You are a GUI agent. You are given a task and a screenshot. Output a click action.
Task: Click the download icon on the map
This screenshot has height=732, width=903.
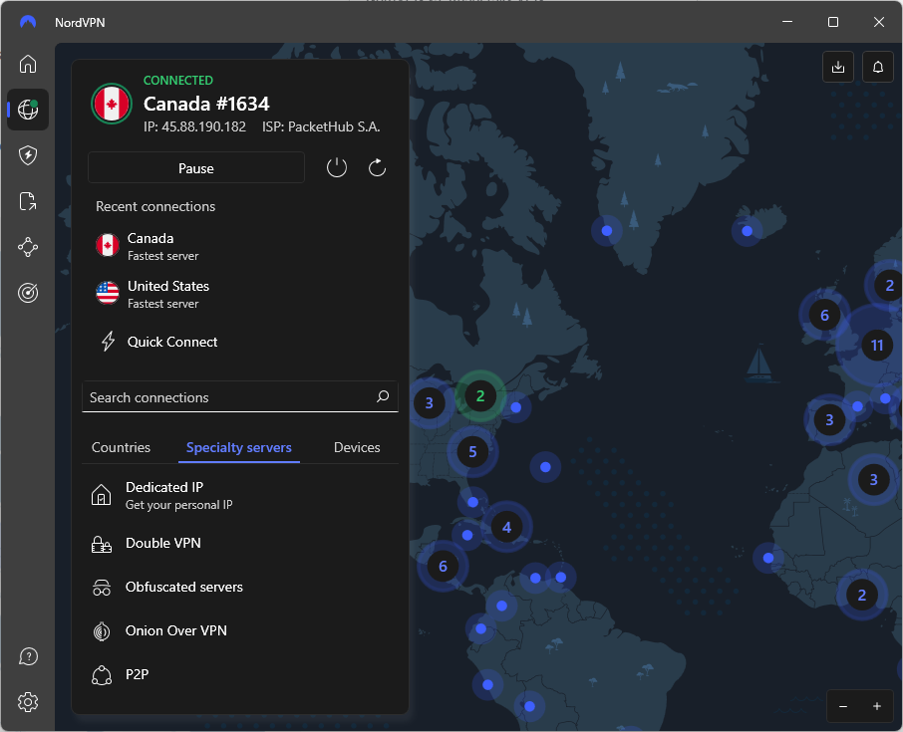click(838, 67)
